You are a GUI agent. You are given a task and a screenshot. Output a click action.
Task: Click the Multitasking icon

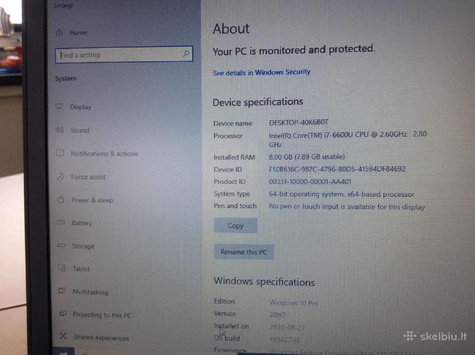[x=62, y=291]
